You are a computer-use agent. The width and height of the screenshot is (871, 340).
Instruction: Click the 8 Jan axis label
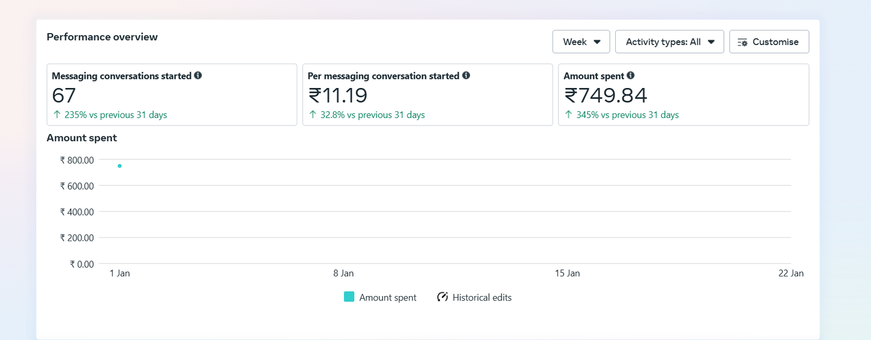tap(344, 273)
